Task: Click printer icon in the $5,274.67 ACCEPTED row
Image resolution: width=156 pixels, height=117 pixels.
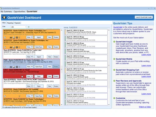Action: [x=14, y=37]
